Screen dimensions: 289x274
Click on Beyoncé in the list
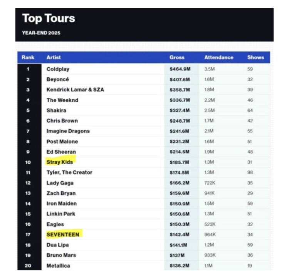(x=58, y=79)
